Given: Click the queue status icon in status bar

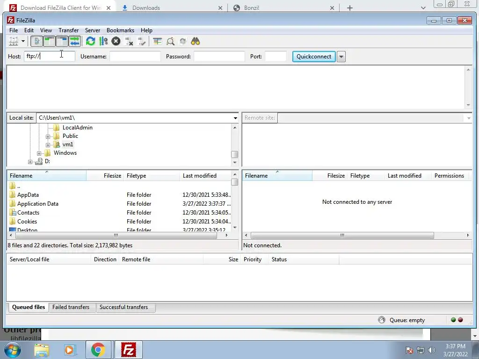Looking at the screenshot, I should [382, 320].
